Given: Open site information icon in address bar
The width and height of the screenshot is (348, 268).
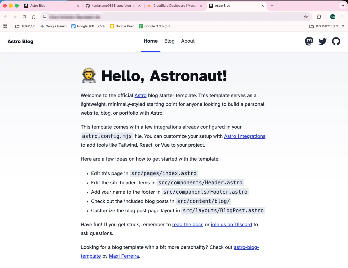Looking at the screenshot, I should pyautogui.click(x=45, y=17).
